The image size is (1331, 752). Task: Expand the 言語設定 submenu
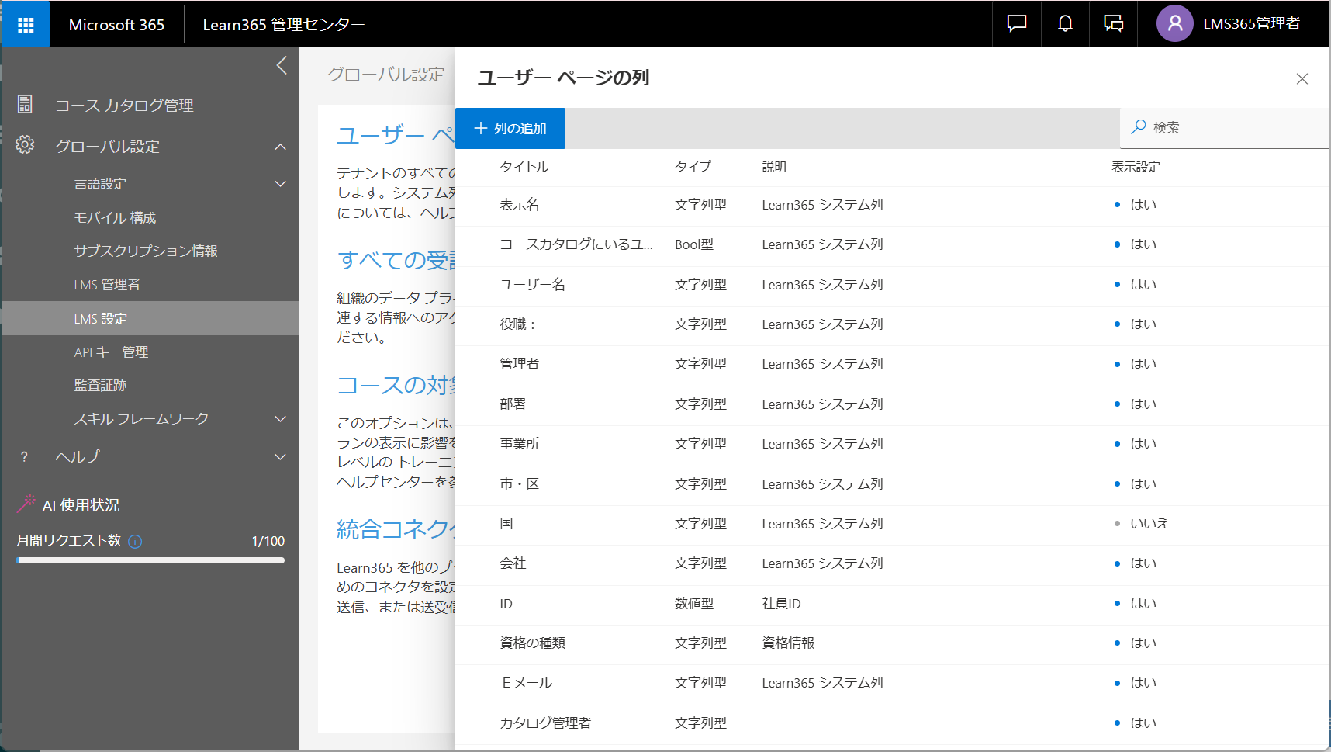[x=280, y=184]
